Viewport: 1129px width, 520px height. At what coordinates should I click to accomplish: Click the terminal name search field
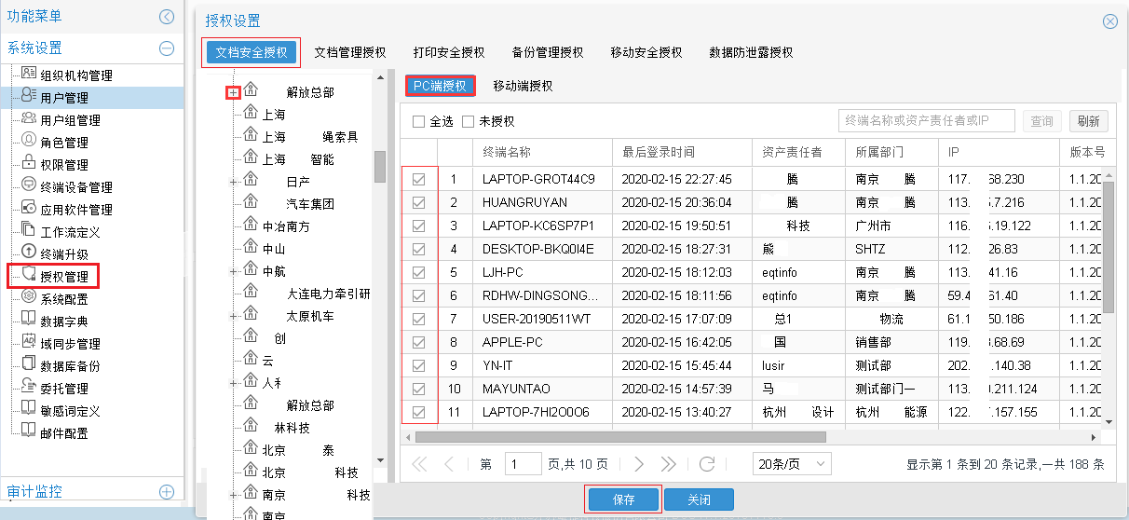[926, 120]
